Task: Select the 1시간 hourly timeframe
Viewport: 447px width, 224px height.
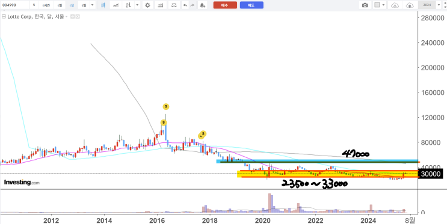Action: coord(46,5)
